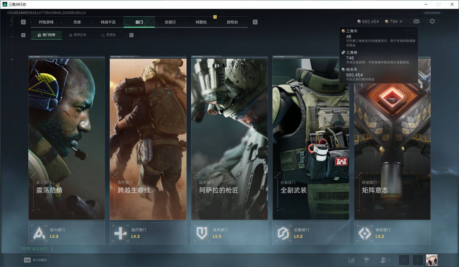
Task: Click the E key hint icon
Action: 255,22
